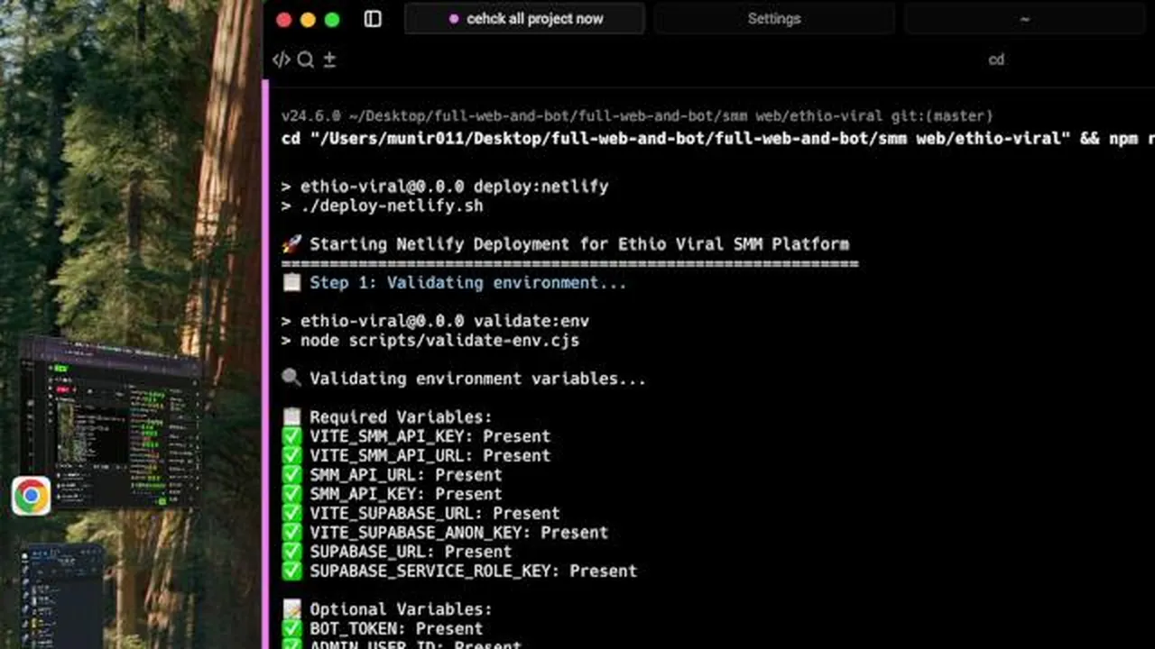Switch to the "cehck all project now" tab

524,19
